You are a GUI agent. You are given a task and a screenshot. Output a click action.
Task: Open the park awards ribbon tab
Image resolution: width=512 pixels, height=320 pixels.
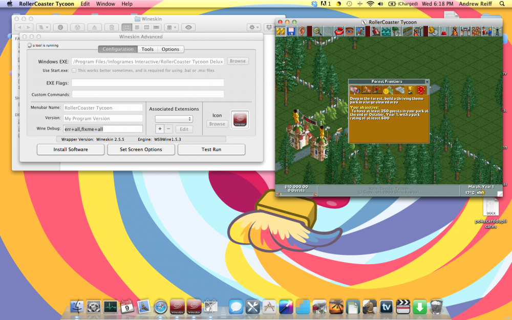(420, 91)
